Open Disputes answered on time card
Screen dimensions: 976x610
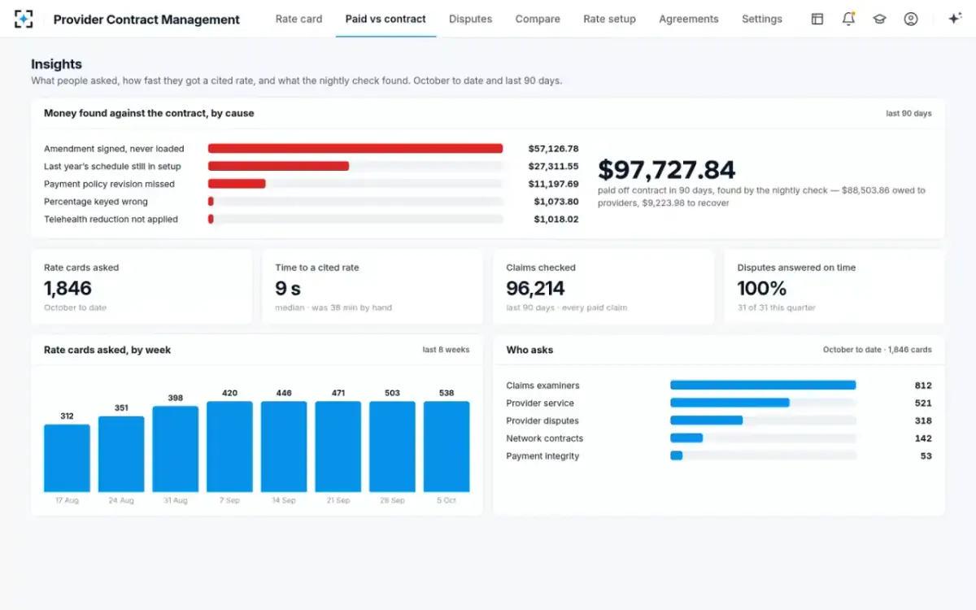tap(834, 287)
